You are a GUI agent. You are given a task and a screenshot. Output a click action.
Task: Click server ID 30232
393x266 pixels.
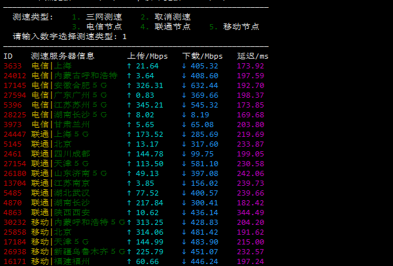[15, 222]
